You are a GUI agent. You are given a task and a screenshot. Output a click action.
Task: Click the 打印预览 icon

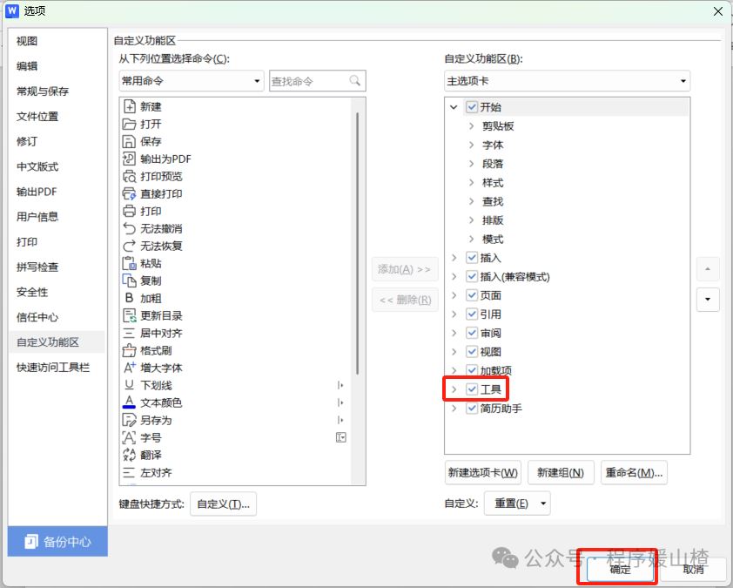pyautogui.click(x=129, y=176)
